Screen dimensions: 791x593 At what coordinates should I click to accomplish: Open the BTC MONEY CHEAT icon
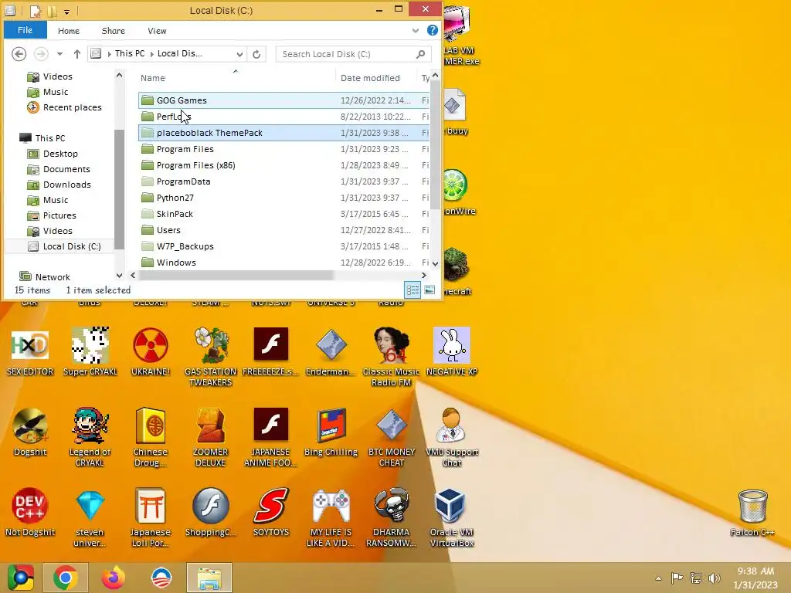point(391,426)
